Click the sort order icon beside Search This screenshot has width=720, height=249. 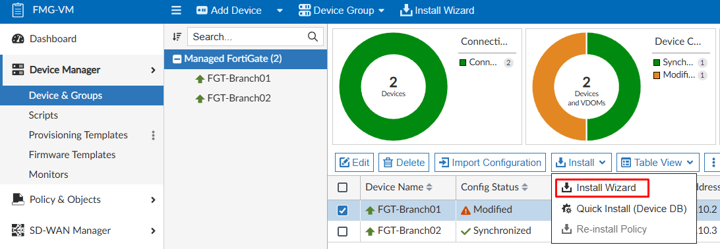(177, 37)
